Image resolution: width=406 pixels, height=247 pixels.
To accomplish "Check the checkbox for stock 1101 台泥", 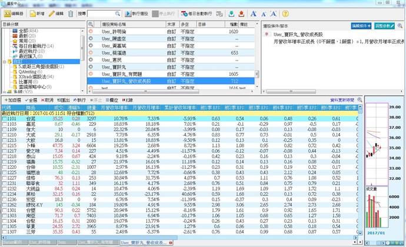I will tap(5, 118).
